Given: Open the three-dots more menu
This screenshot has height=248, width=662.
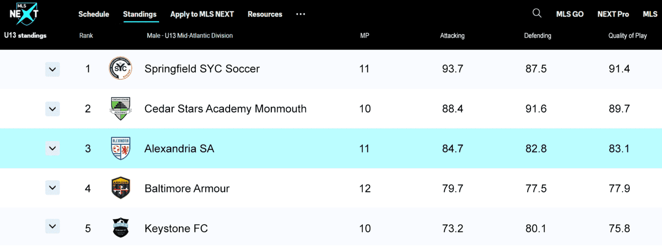Looking at the screenshot, I should point(301,14).
